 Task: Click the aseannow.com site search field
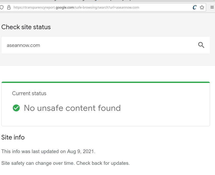106,45
